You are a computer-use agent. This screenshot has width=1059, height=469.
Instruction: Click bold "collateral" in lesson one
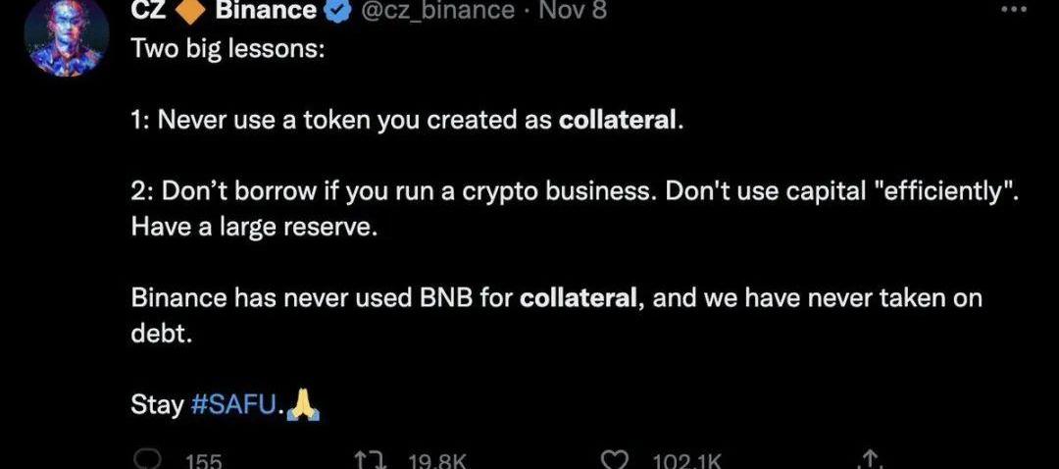click(x=617, y=121)
